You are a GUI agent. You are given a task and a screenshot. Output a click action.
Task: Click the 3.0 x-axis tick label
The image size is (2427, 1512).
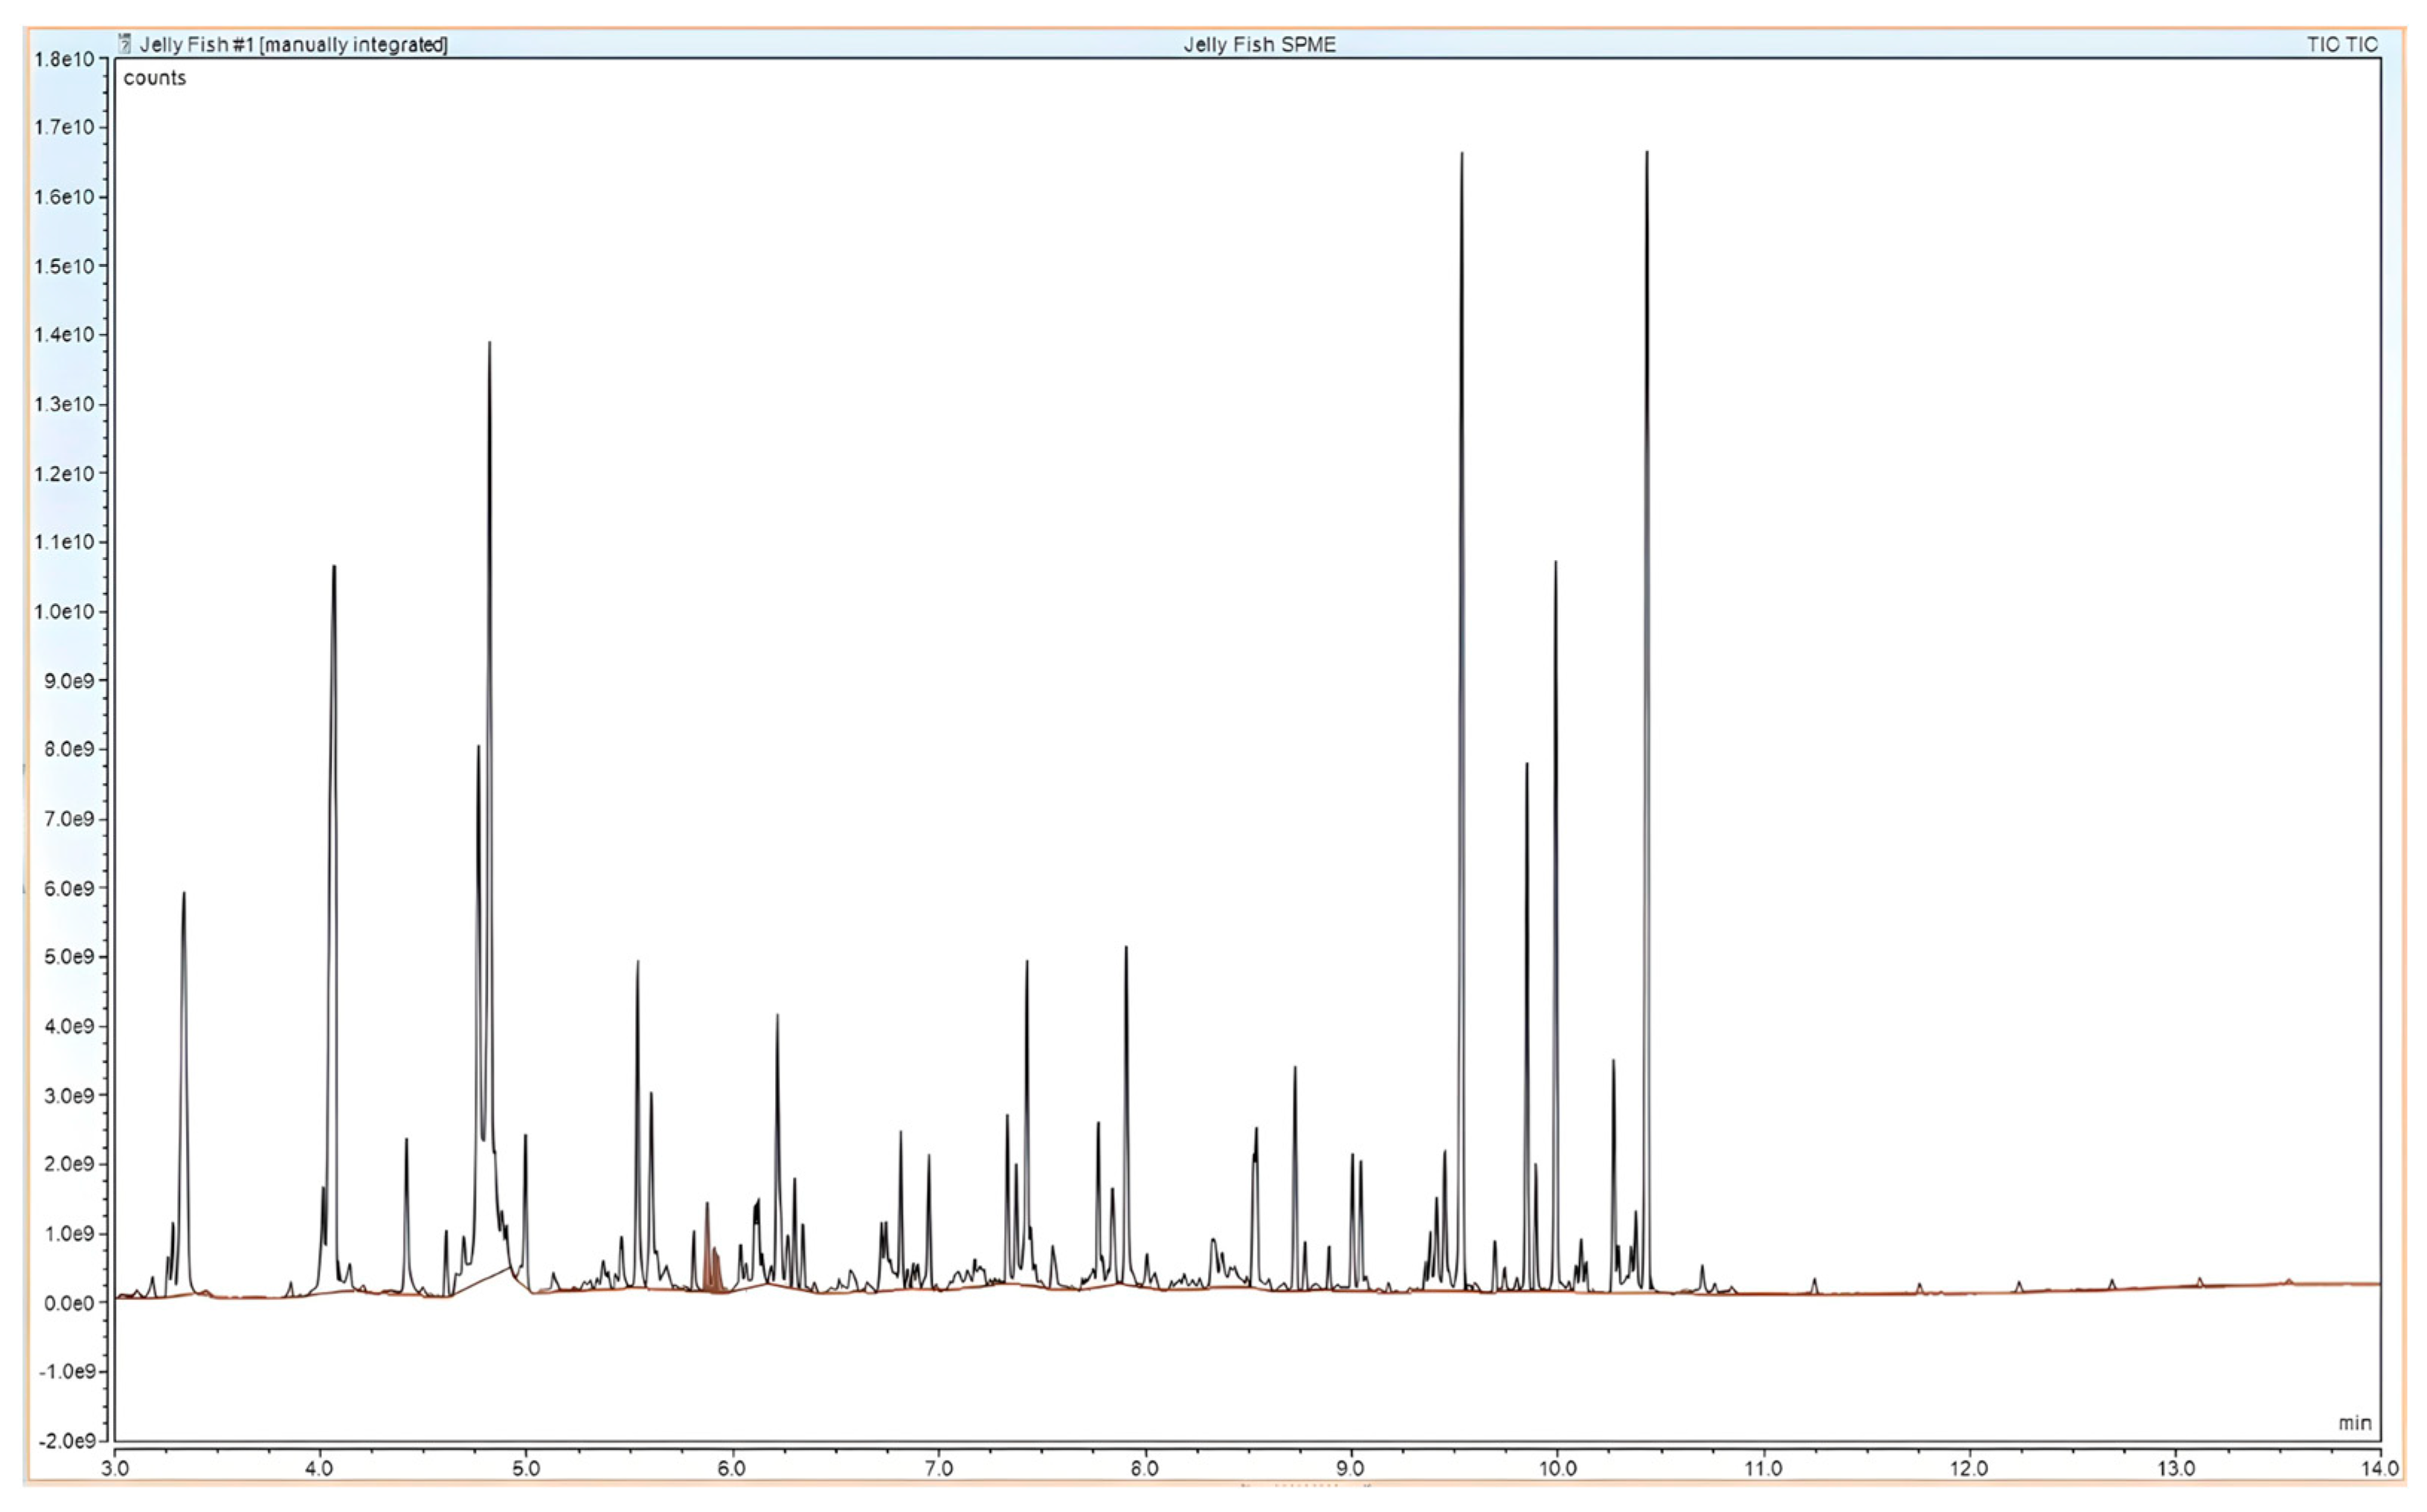pyautogui.click(x=116, y=1468)
